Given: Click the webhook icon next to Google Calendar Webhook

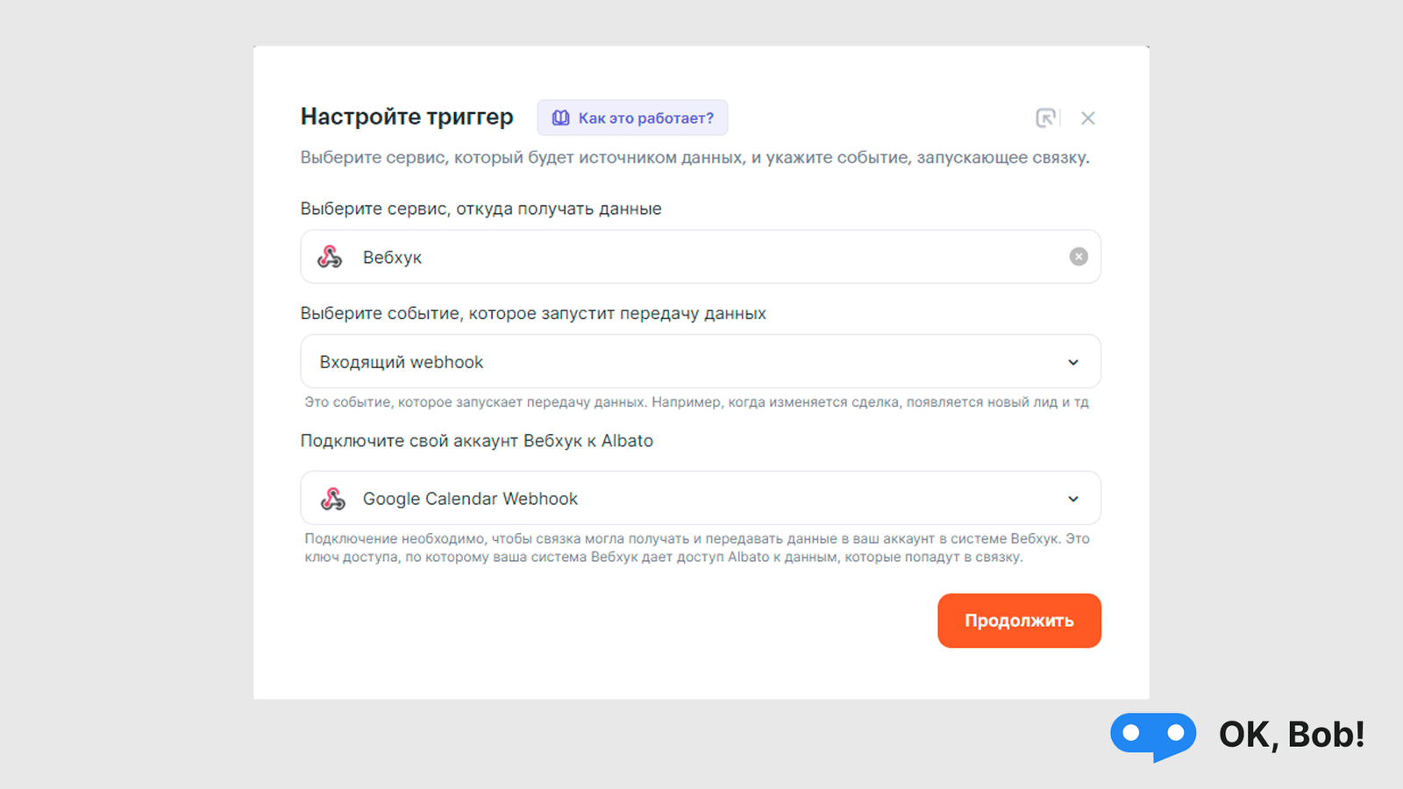Looking at the screenshot, I should [333, 498].
